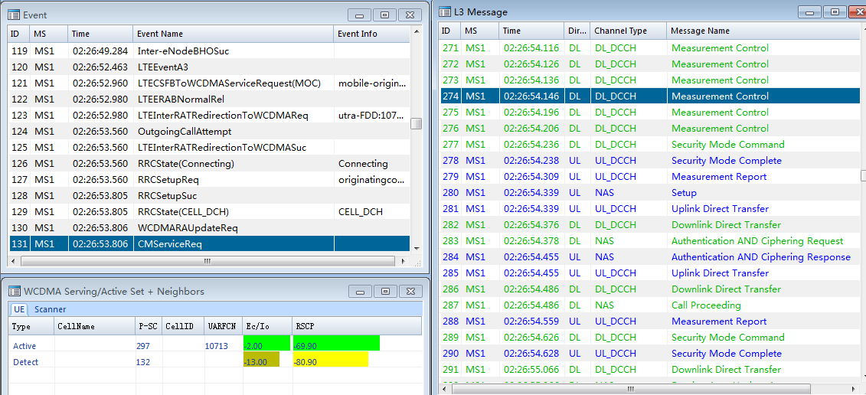Select the RRCState(Connecting) event
The image size is (866, 395).
(209, 164)
